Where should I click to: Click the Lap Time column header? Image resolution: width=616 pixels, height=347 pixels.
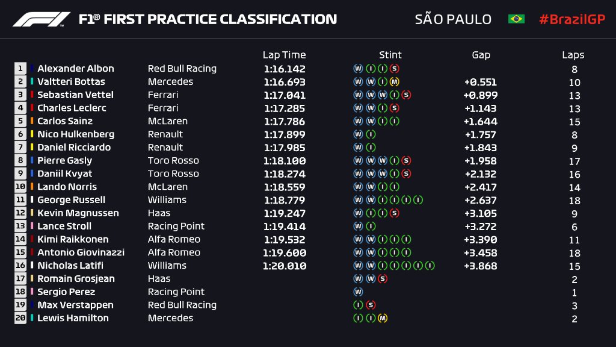[x=284, y=55]
